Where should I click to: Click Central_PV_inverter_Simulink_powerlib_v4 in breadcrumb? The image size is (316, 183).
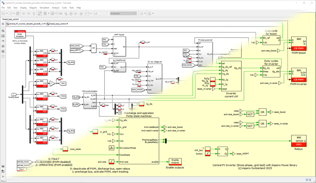[26, 24]
